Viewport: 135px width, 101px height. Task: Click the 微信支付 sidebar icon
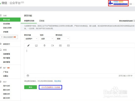pos(1,44)
